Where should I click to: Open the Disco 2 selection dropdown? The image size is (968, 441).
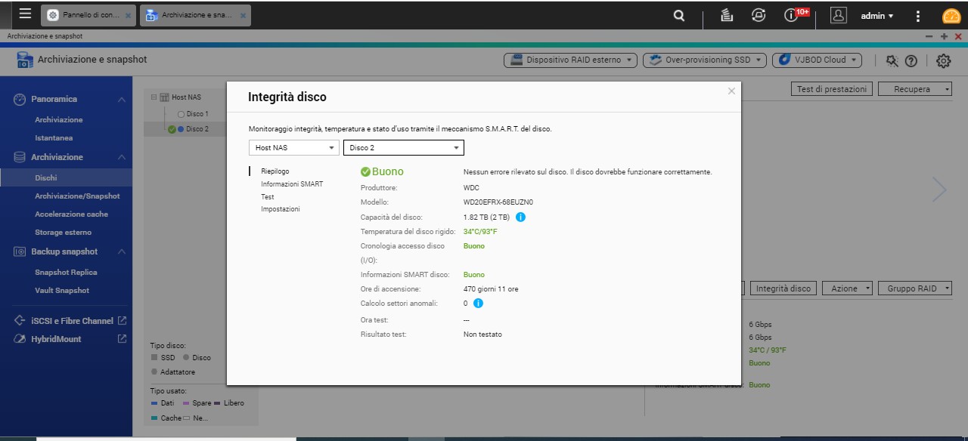(403, 148)
